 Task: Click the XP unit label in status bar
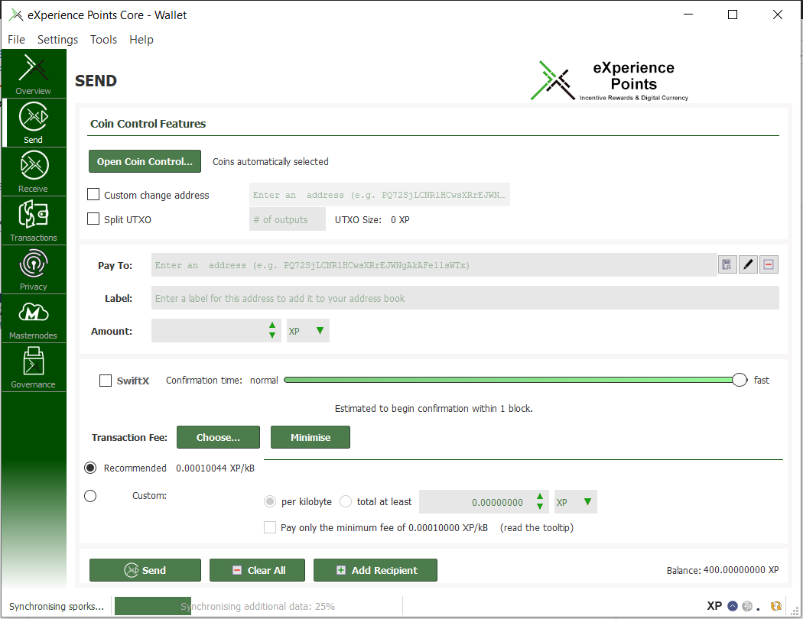click(x=714, y=606)
